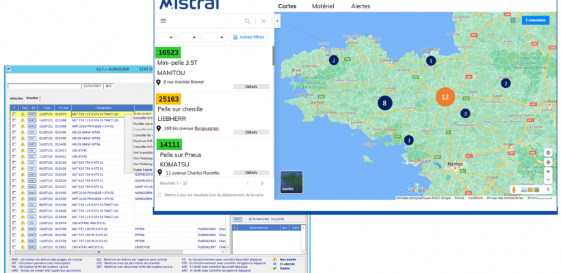This screenshot has height=273, width=561.
Task: Check the box for row 015427
Action: tap(14, 186)
